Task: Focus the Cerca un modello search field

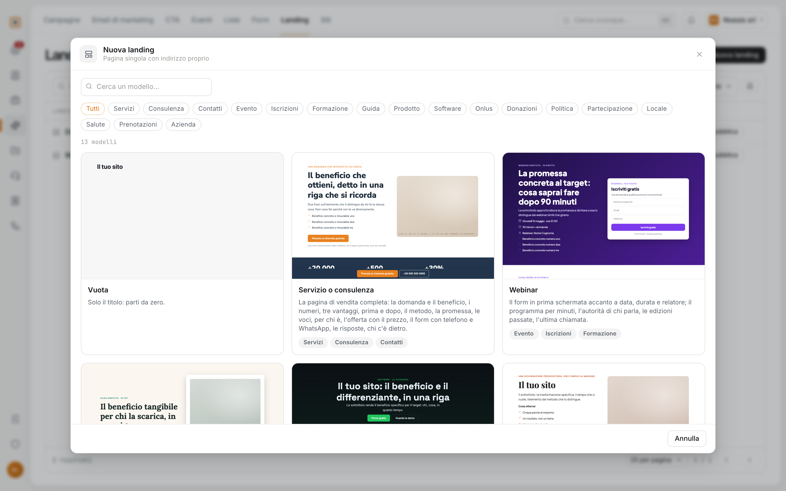Action: pos(146,87)
